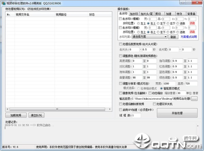Click the 输出目录 path field
Viewport: 204px width, 151px height.
[161, 99]
